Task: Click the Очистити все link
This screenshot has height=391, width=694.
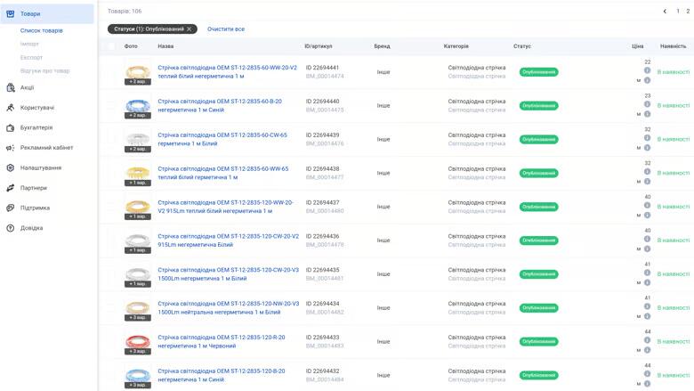Action: click(226, 29)
